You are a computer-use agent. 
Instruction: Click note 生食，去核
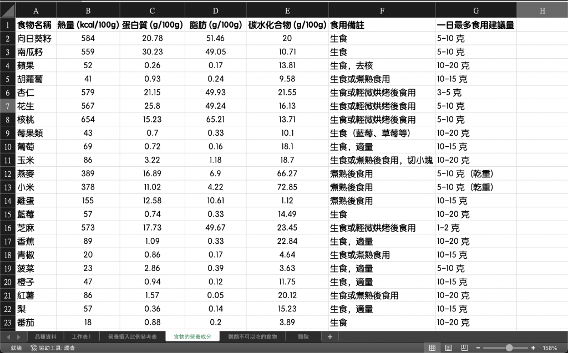382,65
